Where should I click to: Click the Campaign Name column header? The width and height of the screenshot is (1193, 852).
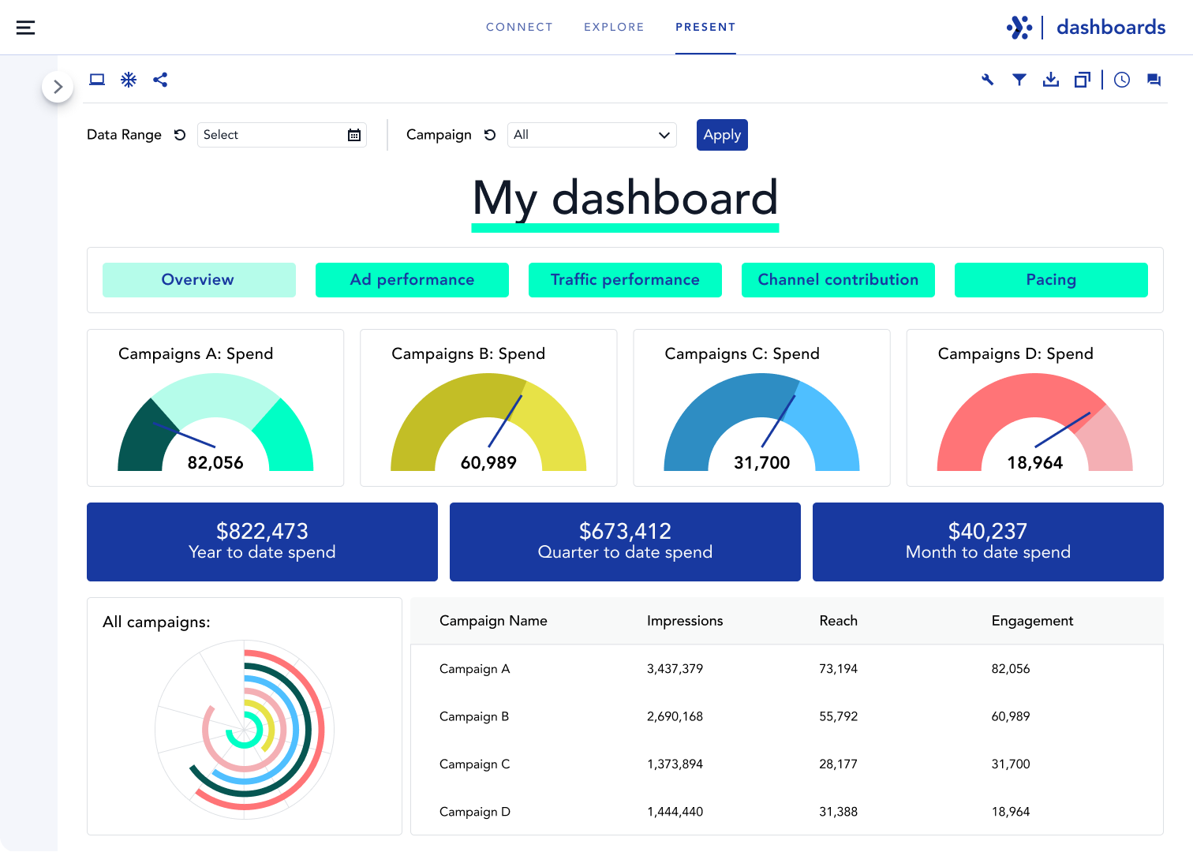(493, 621)
